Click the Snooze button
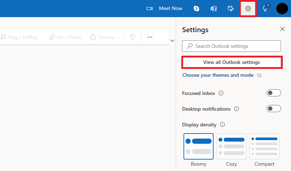Screen dimensions: 291x171 point(102,37)
